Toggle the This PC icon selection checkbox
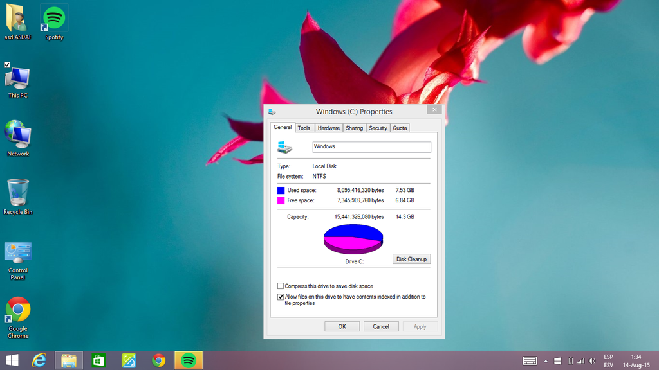Image resolution: width=659 pixels, height=370 pixels. coord(7,65)
